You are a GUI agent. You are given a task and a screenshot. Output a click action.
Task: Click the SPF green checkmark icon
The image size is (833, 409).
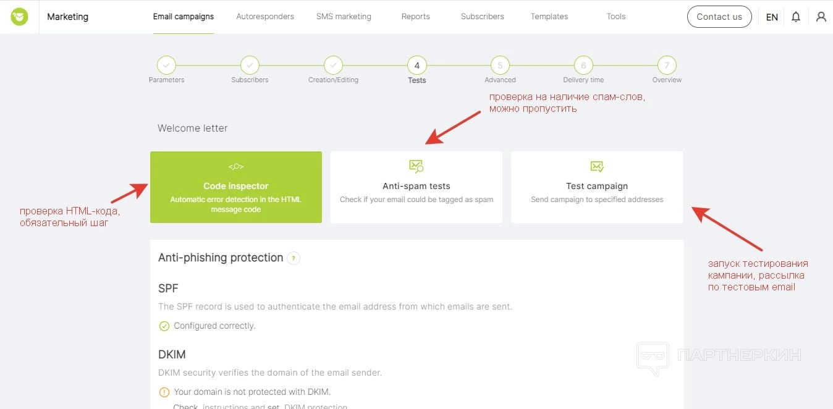tap(164, 326)
